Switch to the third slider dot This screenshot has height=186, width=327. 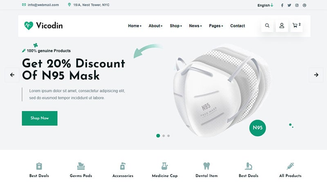(168, 136)
